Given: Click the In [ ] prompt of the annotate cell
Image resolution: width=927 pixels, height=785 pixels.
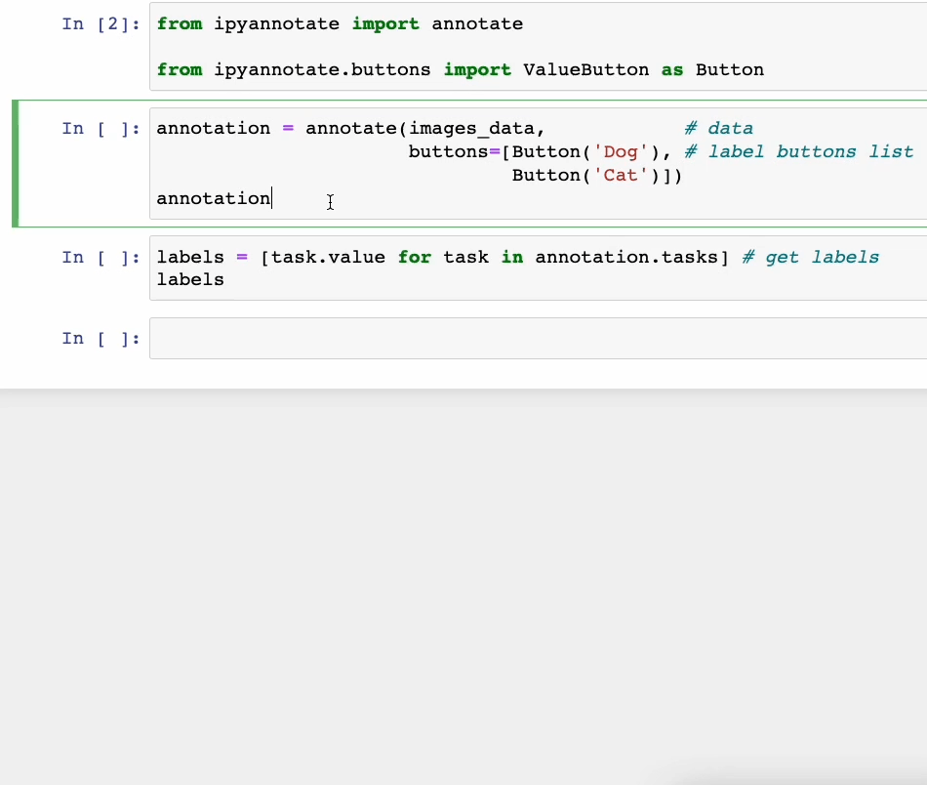Looking at the screenshot, I should (100, 128).
